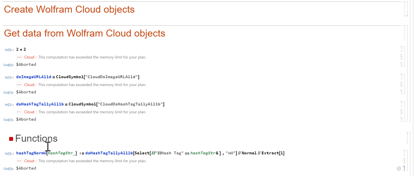
Task: Select the Out[3] cell bracket
Action: [x=404, y=168]
